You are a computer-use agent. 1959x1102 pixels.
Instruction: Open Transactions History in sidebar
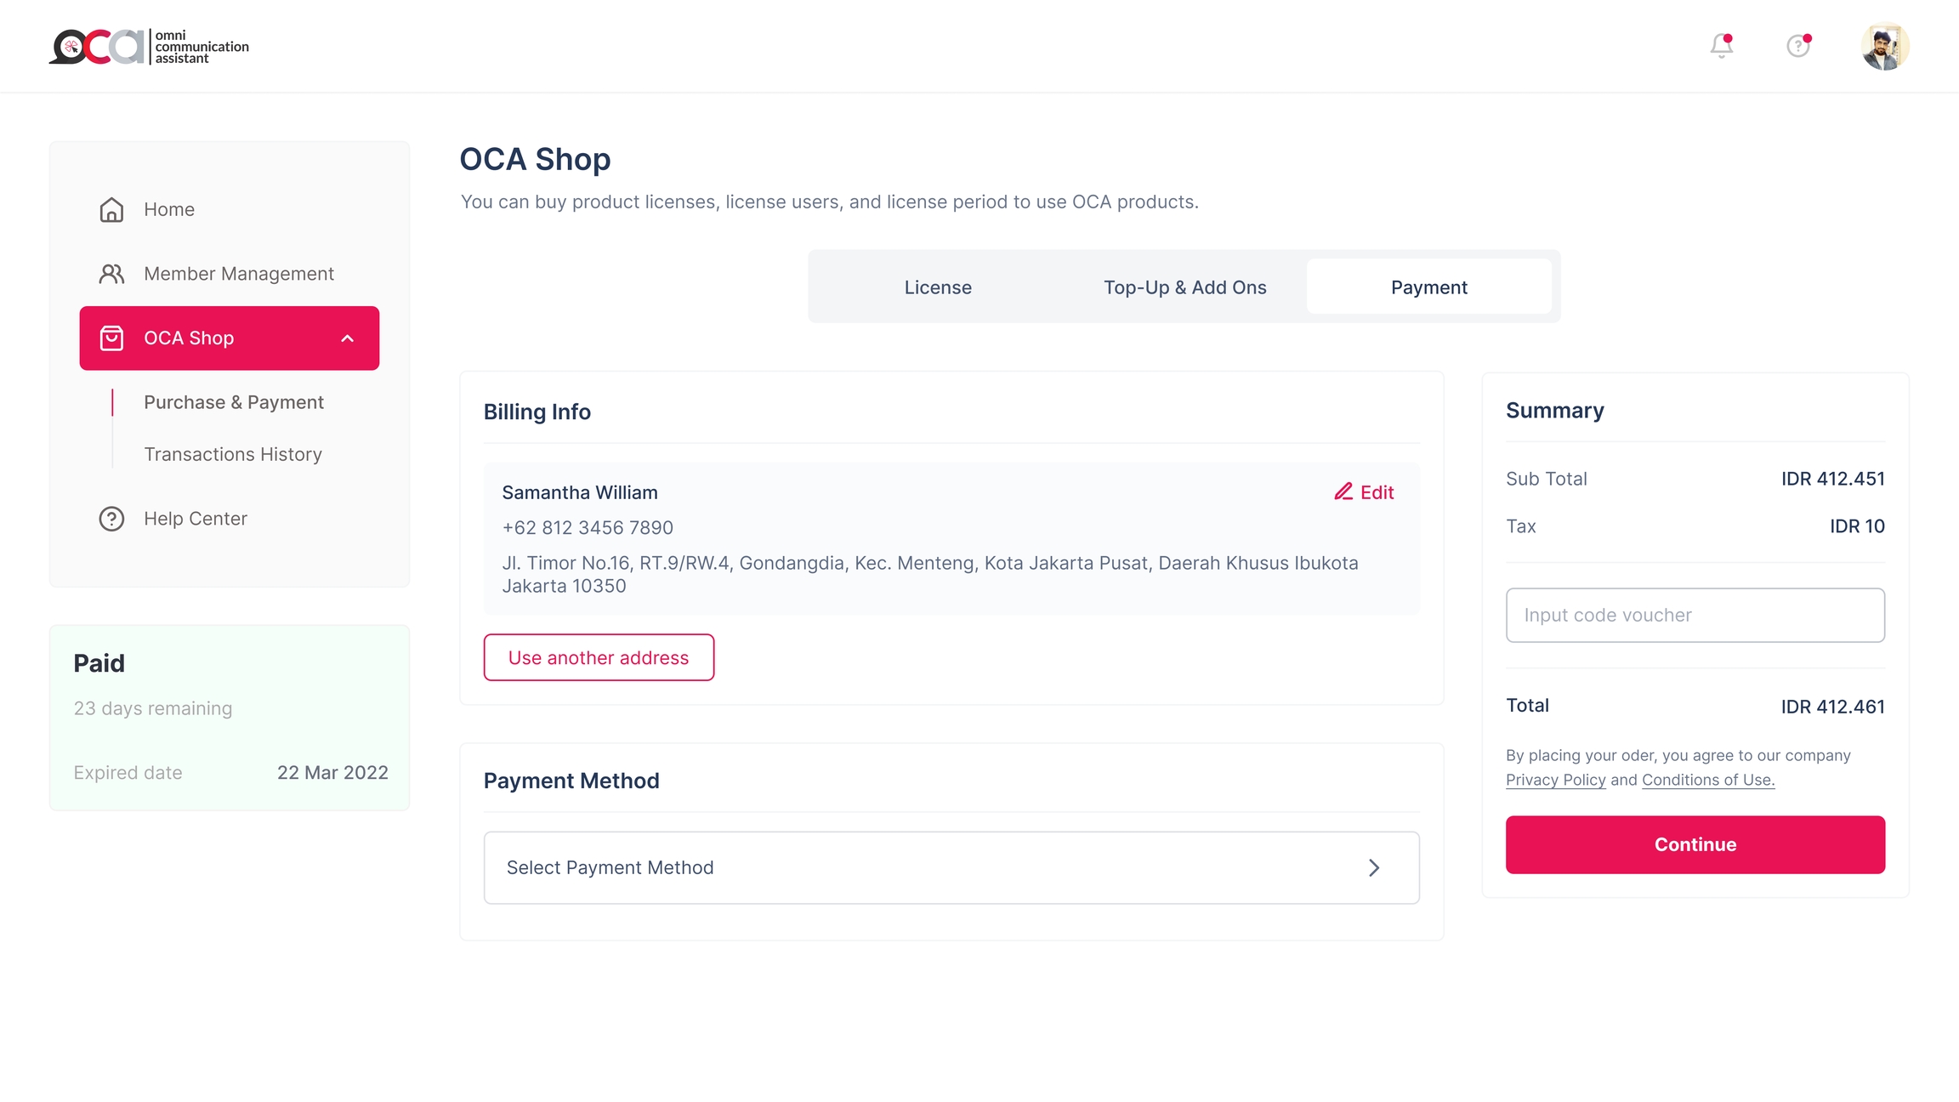coord(233,454)
